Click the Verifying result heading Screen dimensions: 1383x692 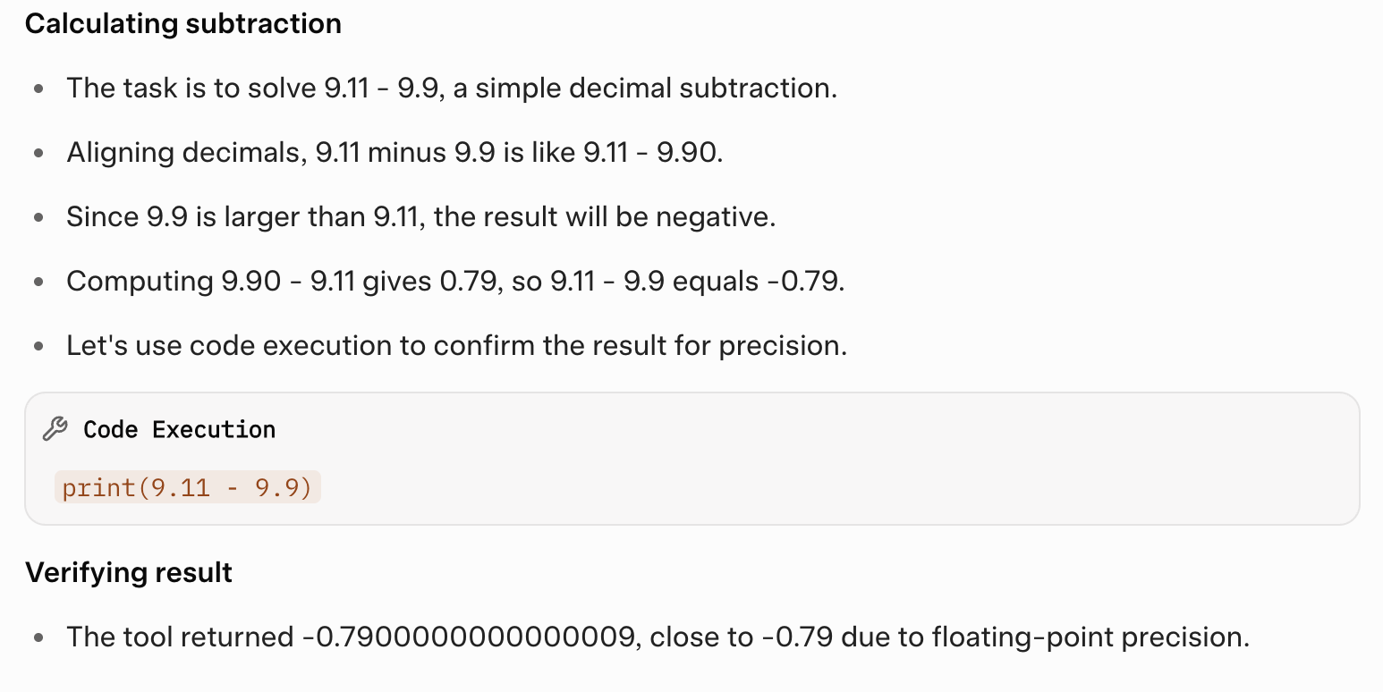click(x=129, y=572)
